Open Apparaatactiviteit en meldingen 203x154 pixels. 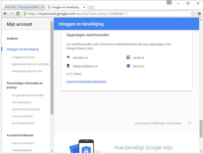tap(30, 64)
